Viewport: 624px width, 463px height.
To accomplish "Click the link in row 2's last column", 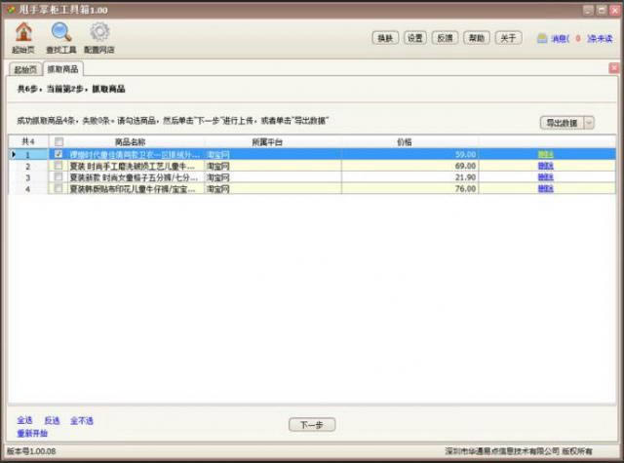I will coord(545,166).
